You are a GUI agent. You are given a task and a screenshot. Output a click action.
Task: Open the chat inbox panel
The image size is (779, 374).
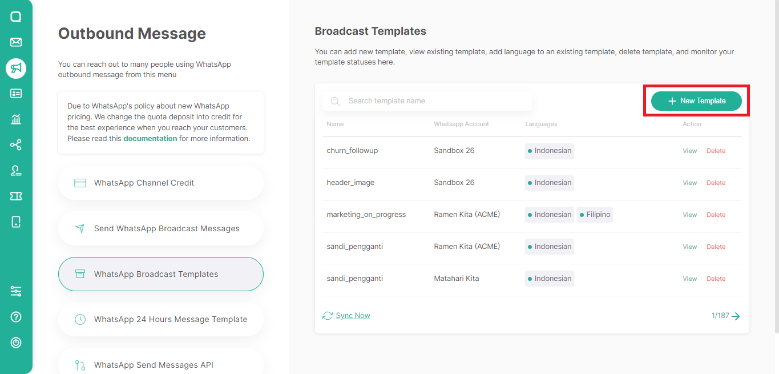click(x=15, y=16)
